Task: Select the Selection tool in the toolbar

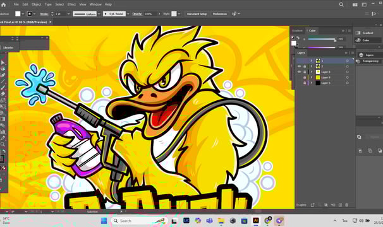Action: 3,62
